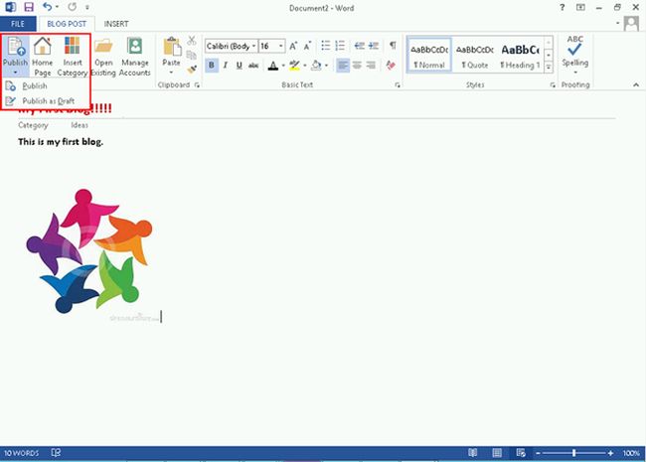Click the zoom slider handle
The image size is (646, 462).
tap(573, 453)
